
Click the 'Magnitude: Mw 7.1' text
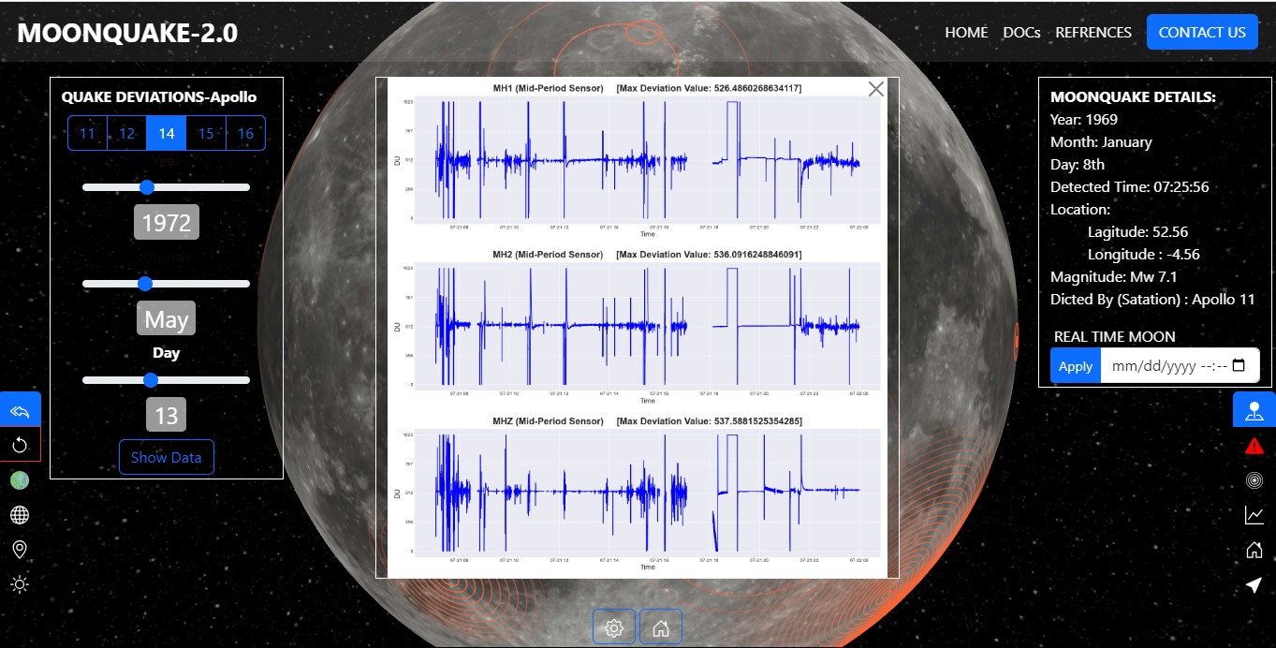click(x=1114, y=276)
